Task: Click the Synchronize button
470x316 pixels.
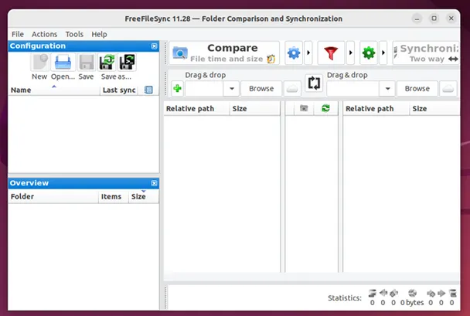Action: (x=426, y=53)
